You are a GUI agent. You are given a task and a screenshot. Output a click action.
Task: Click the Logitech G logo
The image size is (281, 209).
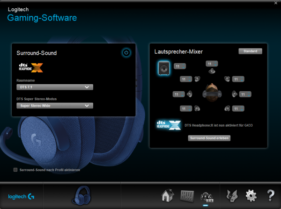point(21,196)
